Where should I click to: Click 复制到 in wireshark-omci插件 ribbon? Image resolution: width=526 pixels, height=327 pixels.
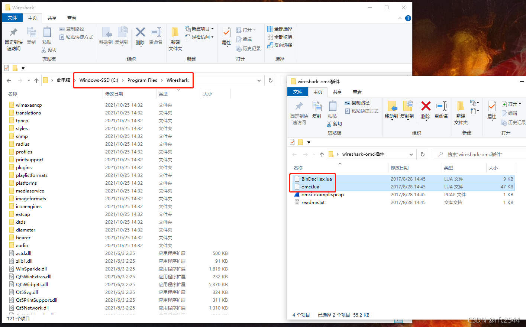coord(407,110)
